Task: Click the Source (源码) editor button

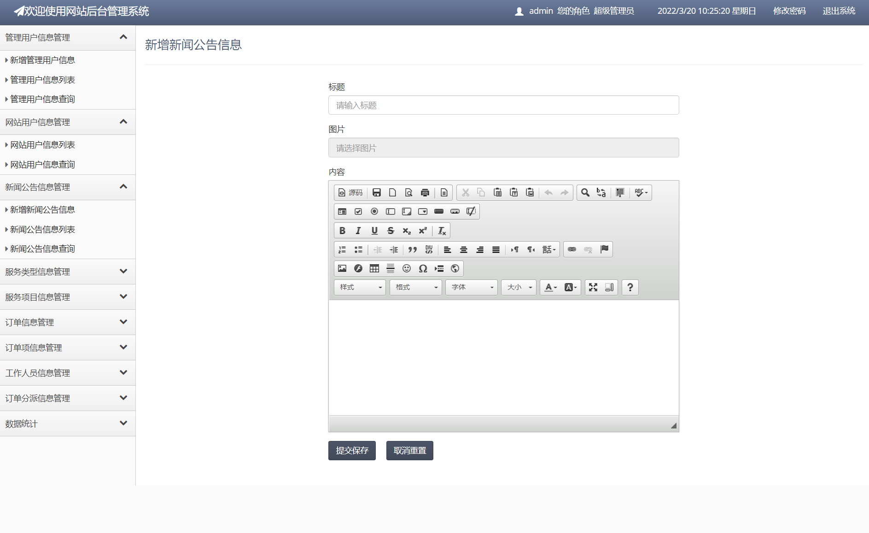Action: click(x=350, y=192)
